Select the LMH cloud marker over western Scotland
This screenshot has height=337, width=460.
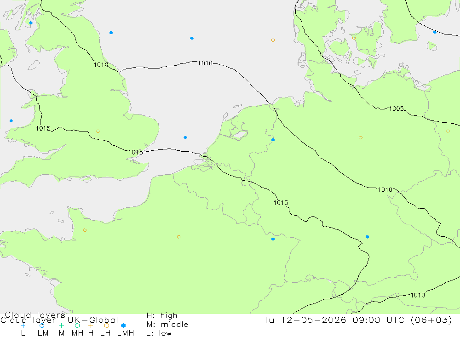point(31,23)
